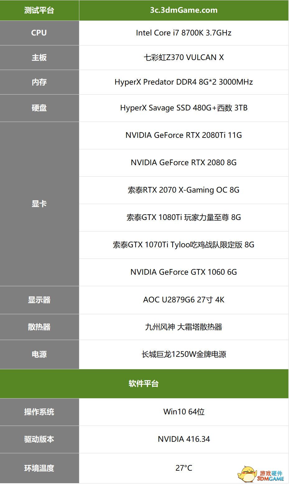Click the 软件平台 section header
This screenshot has height=485, width=289.
click(x=144, y=384)
